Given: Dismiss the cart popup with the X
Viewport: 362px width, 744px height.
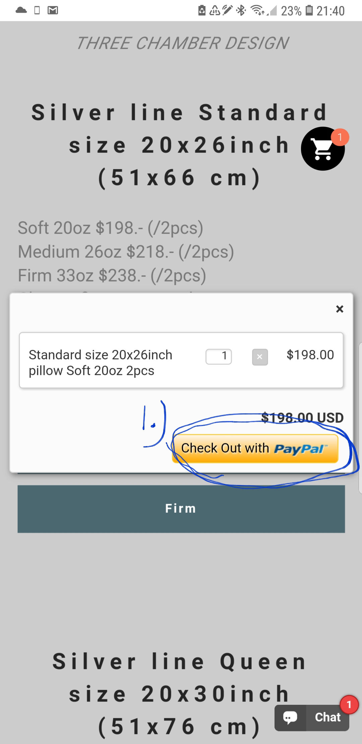Looking at the screenshot, I should click(340, 309).
